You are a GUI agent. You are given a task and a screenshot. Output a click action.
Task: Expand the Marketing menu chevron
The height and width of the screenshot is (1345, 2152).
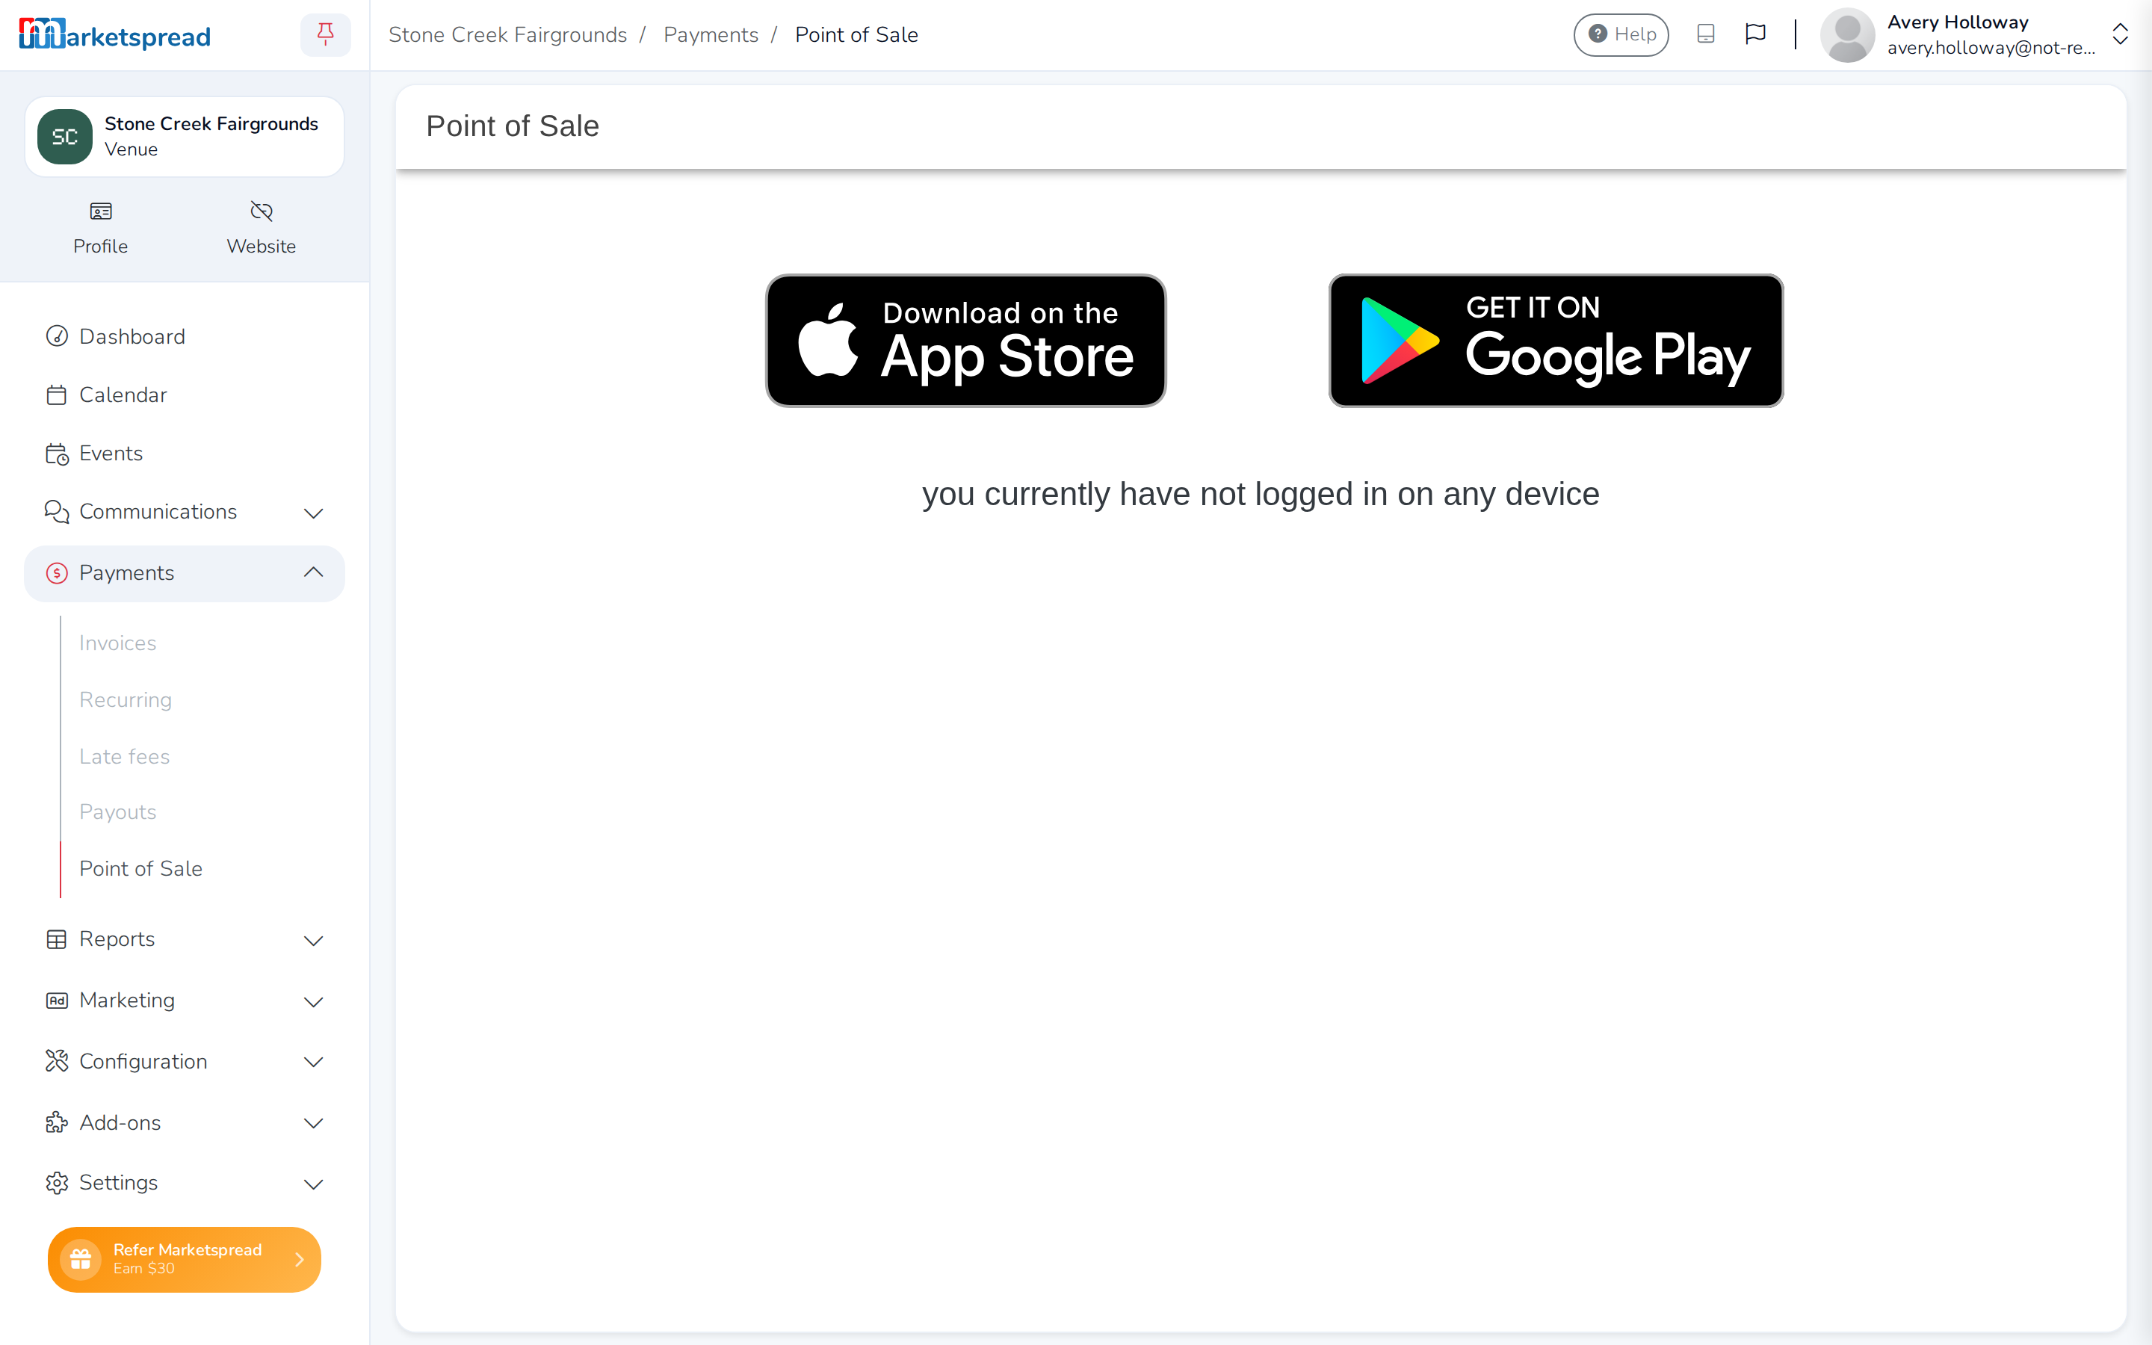(x=313, y=1001)
